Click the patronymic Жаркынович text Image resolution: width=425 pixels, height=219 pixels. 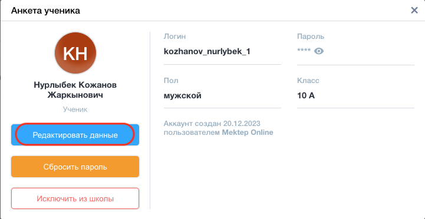click(75, 95)
